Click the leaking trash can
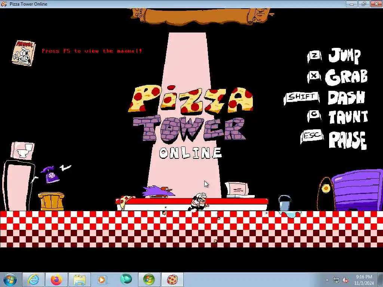This screenshot has height=287, width=383. coord(285,203)
